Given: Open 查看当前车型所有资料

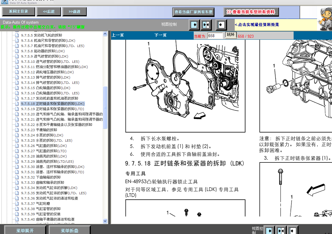Looking at the screenshot, I should (x=251, y=12).
